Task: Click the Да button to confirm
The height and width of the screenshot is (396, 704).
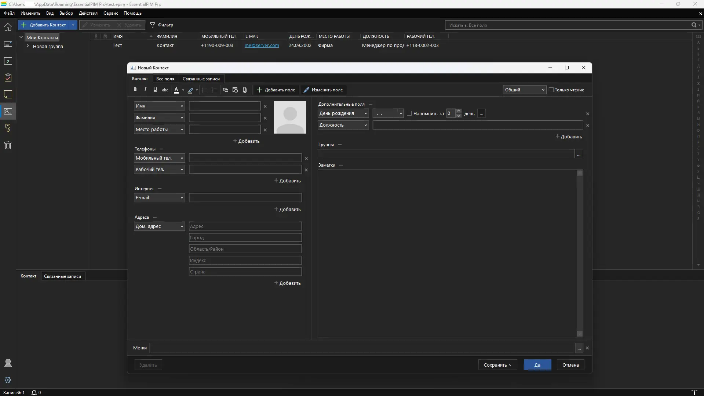Action: (537, 365)
